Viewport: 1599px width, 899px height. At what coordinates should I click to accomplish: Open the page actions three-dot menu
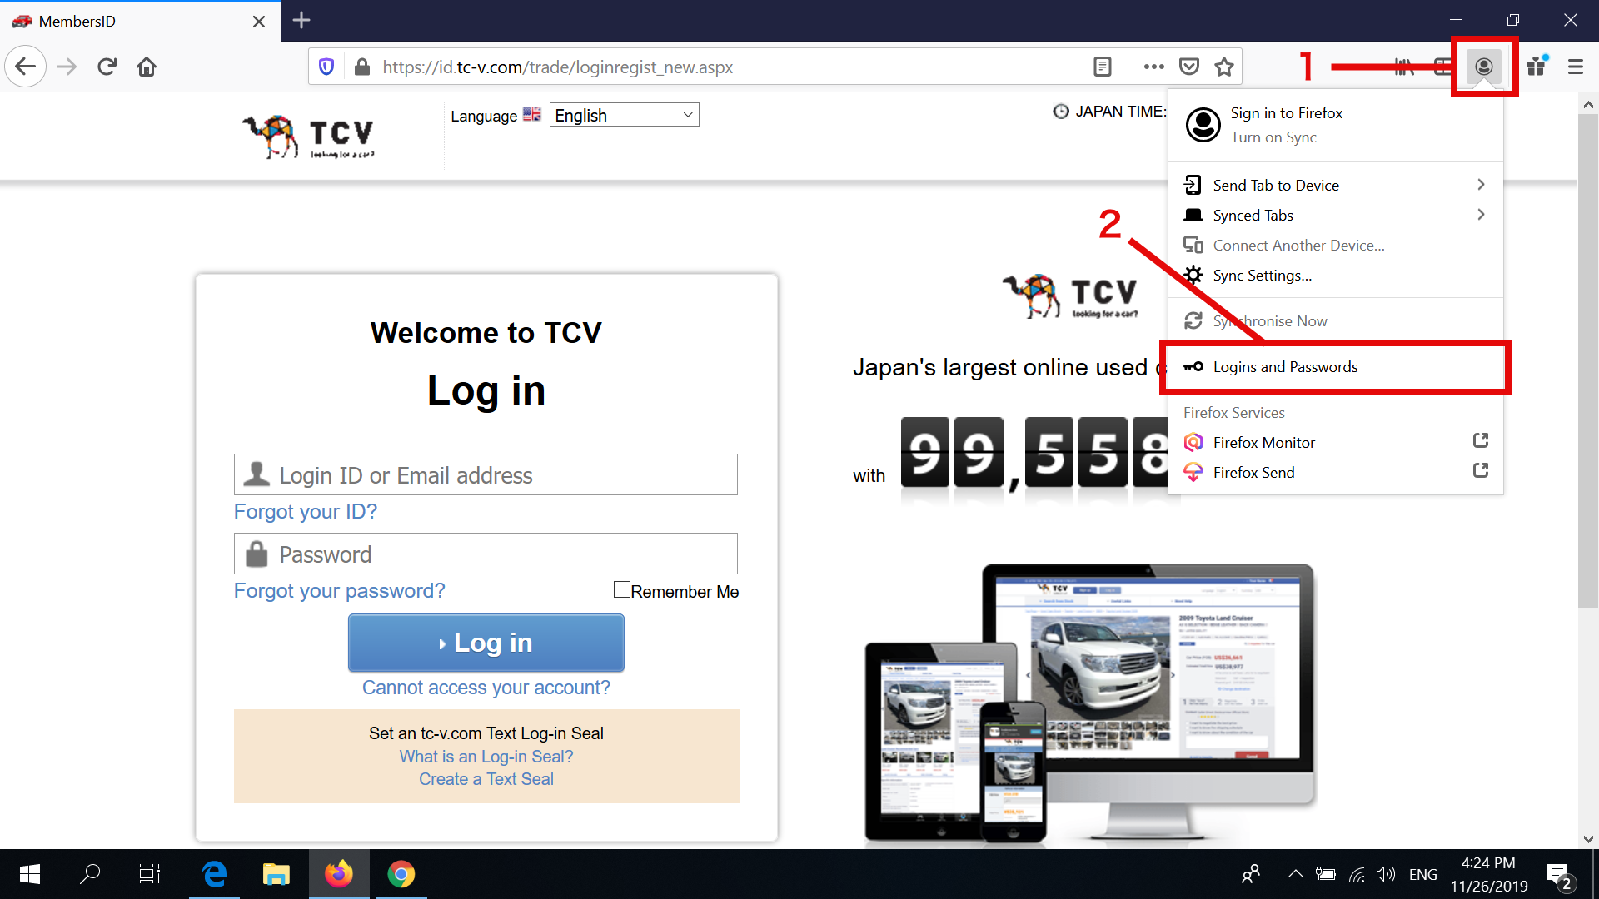coord(1154,67)
